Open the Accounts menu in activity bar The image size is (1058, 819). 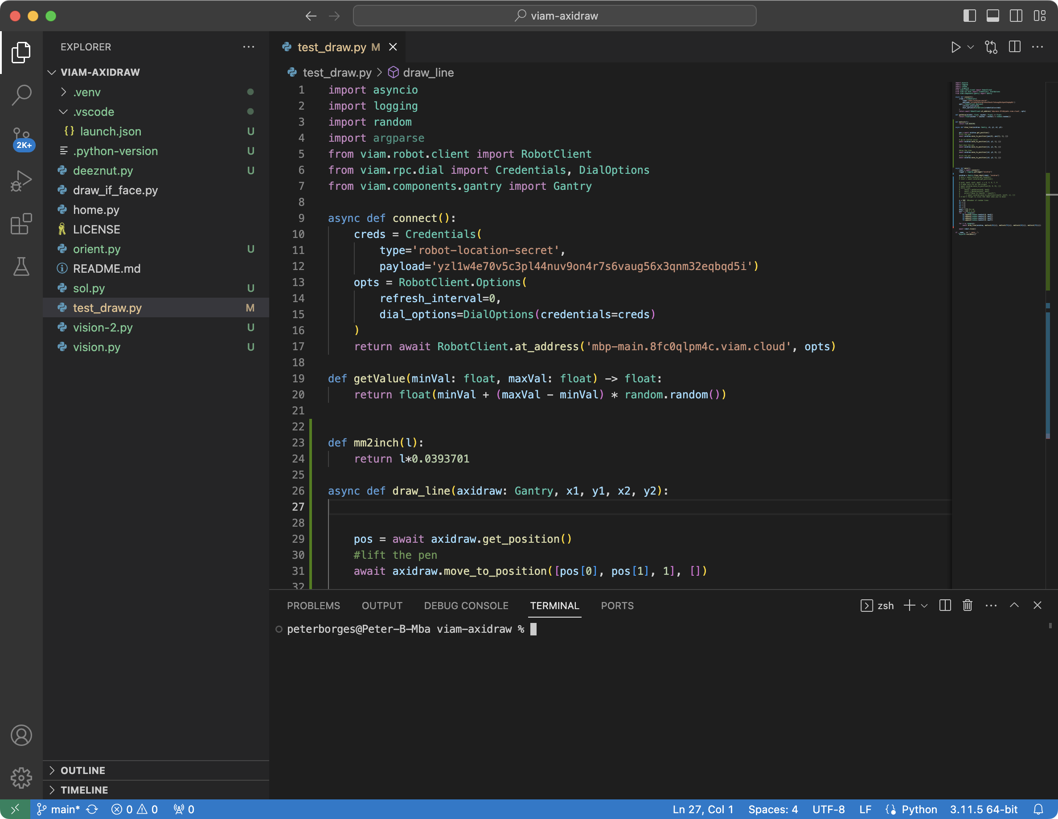pos(21,735)
